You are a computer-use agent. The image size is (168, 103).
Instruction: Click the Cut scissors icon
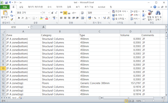tap(12, 12)
